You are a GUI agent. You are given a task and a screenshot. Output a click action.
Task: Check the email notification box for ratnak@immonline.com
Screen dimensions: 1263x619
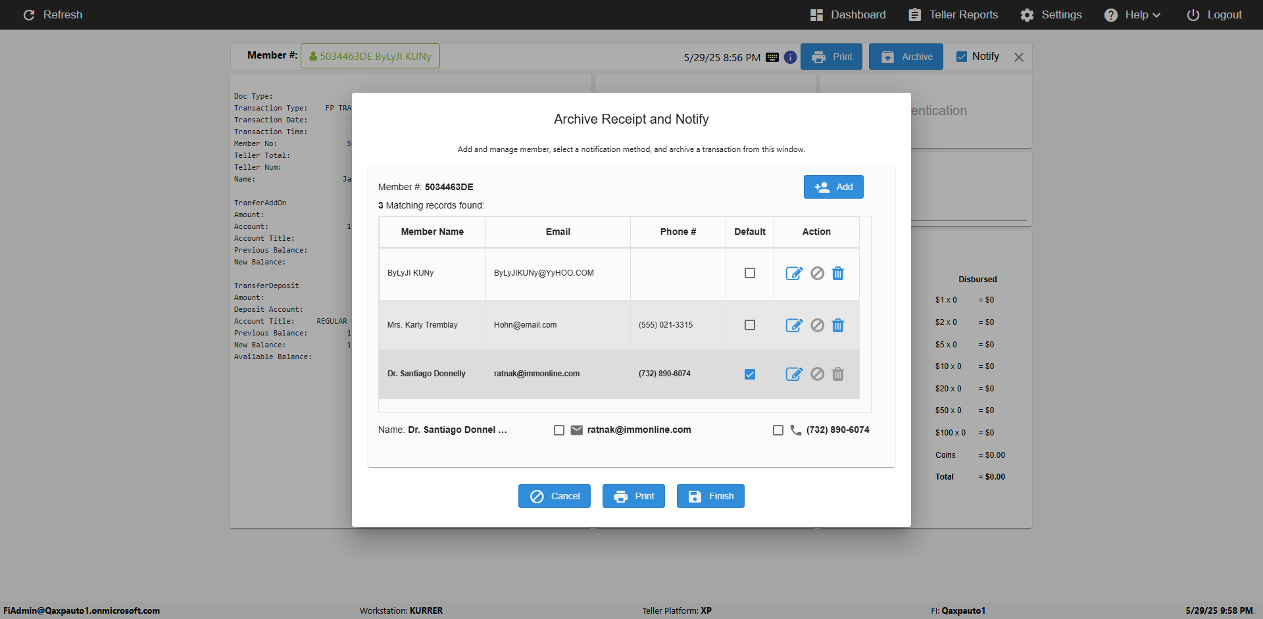coord(559,430)
